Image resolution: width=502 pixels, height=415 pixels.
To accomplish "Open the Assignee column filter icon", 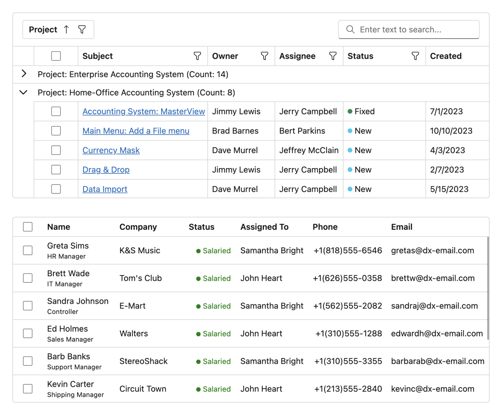I will pos(333,56).
